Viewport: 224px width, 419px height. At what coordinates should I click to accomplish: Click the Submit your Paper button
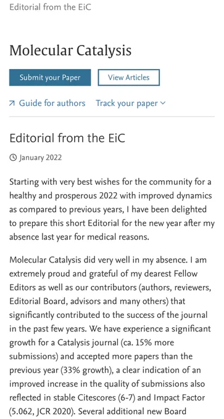[x=50, y=78]
